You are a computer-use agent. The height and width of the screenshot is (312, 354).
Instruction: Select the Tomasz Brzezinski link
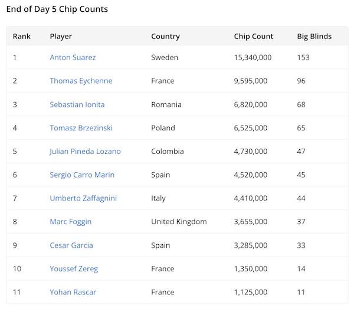point(81,128)
